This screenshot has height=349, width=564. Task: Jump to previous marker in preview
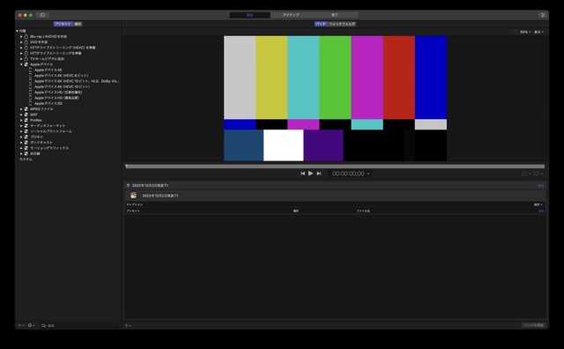point(302,174)
